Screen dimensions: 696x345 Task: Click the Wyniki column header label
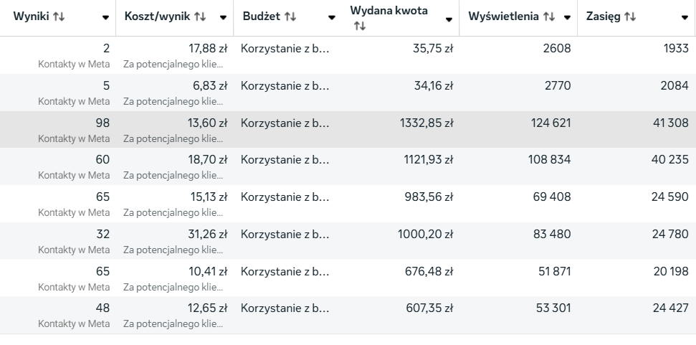[x=31, y=17]
